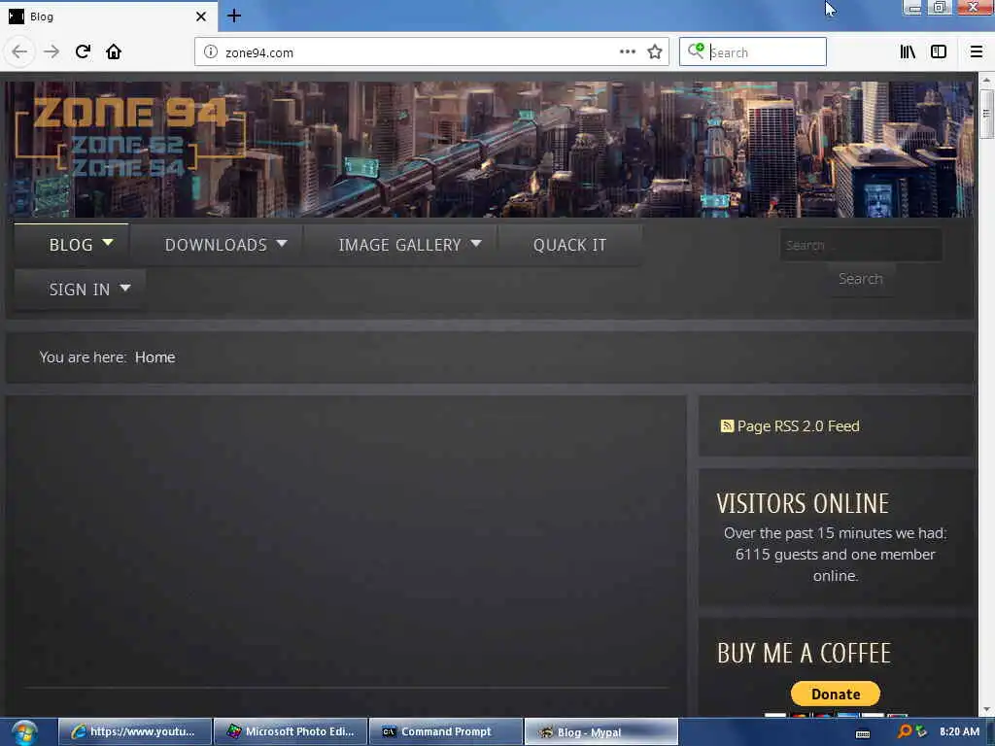Viewport: 995px width, 746px height.
Task: Click the scrollbar up arrow
Action: (x=985, y=81)
